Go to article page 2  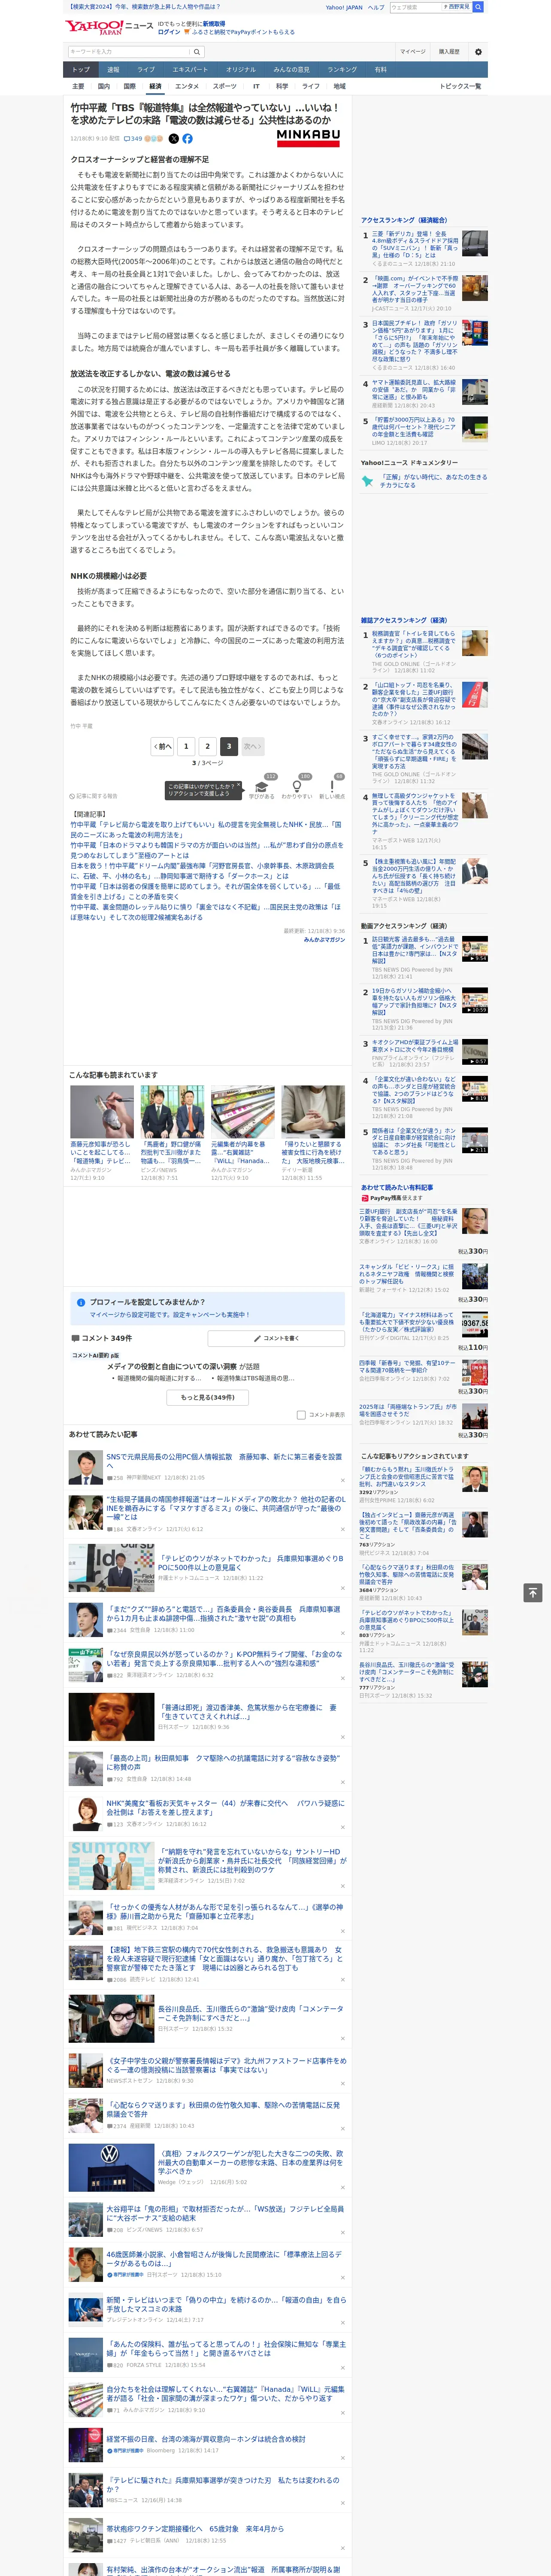tap(208, 746)
